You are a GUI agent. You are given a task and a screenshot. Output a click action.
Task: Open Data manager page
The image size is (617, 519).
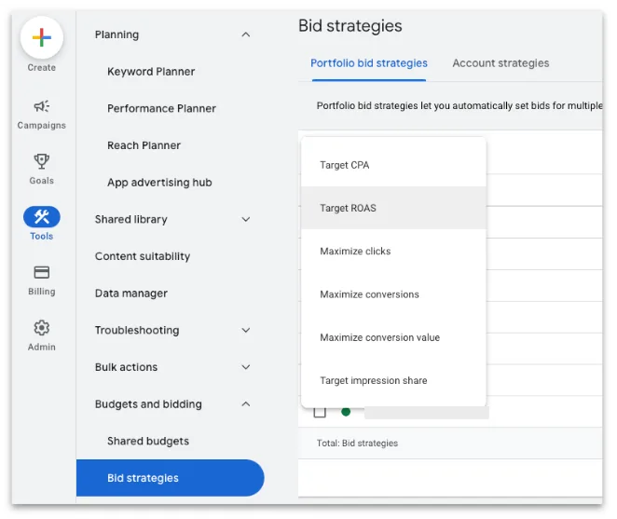click(x=131, y=294)
